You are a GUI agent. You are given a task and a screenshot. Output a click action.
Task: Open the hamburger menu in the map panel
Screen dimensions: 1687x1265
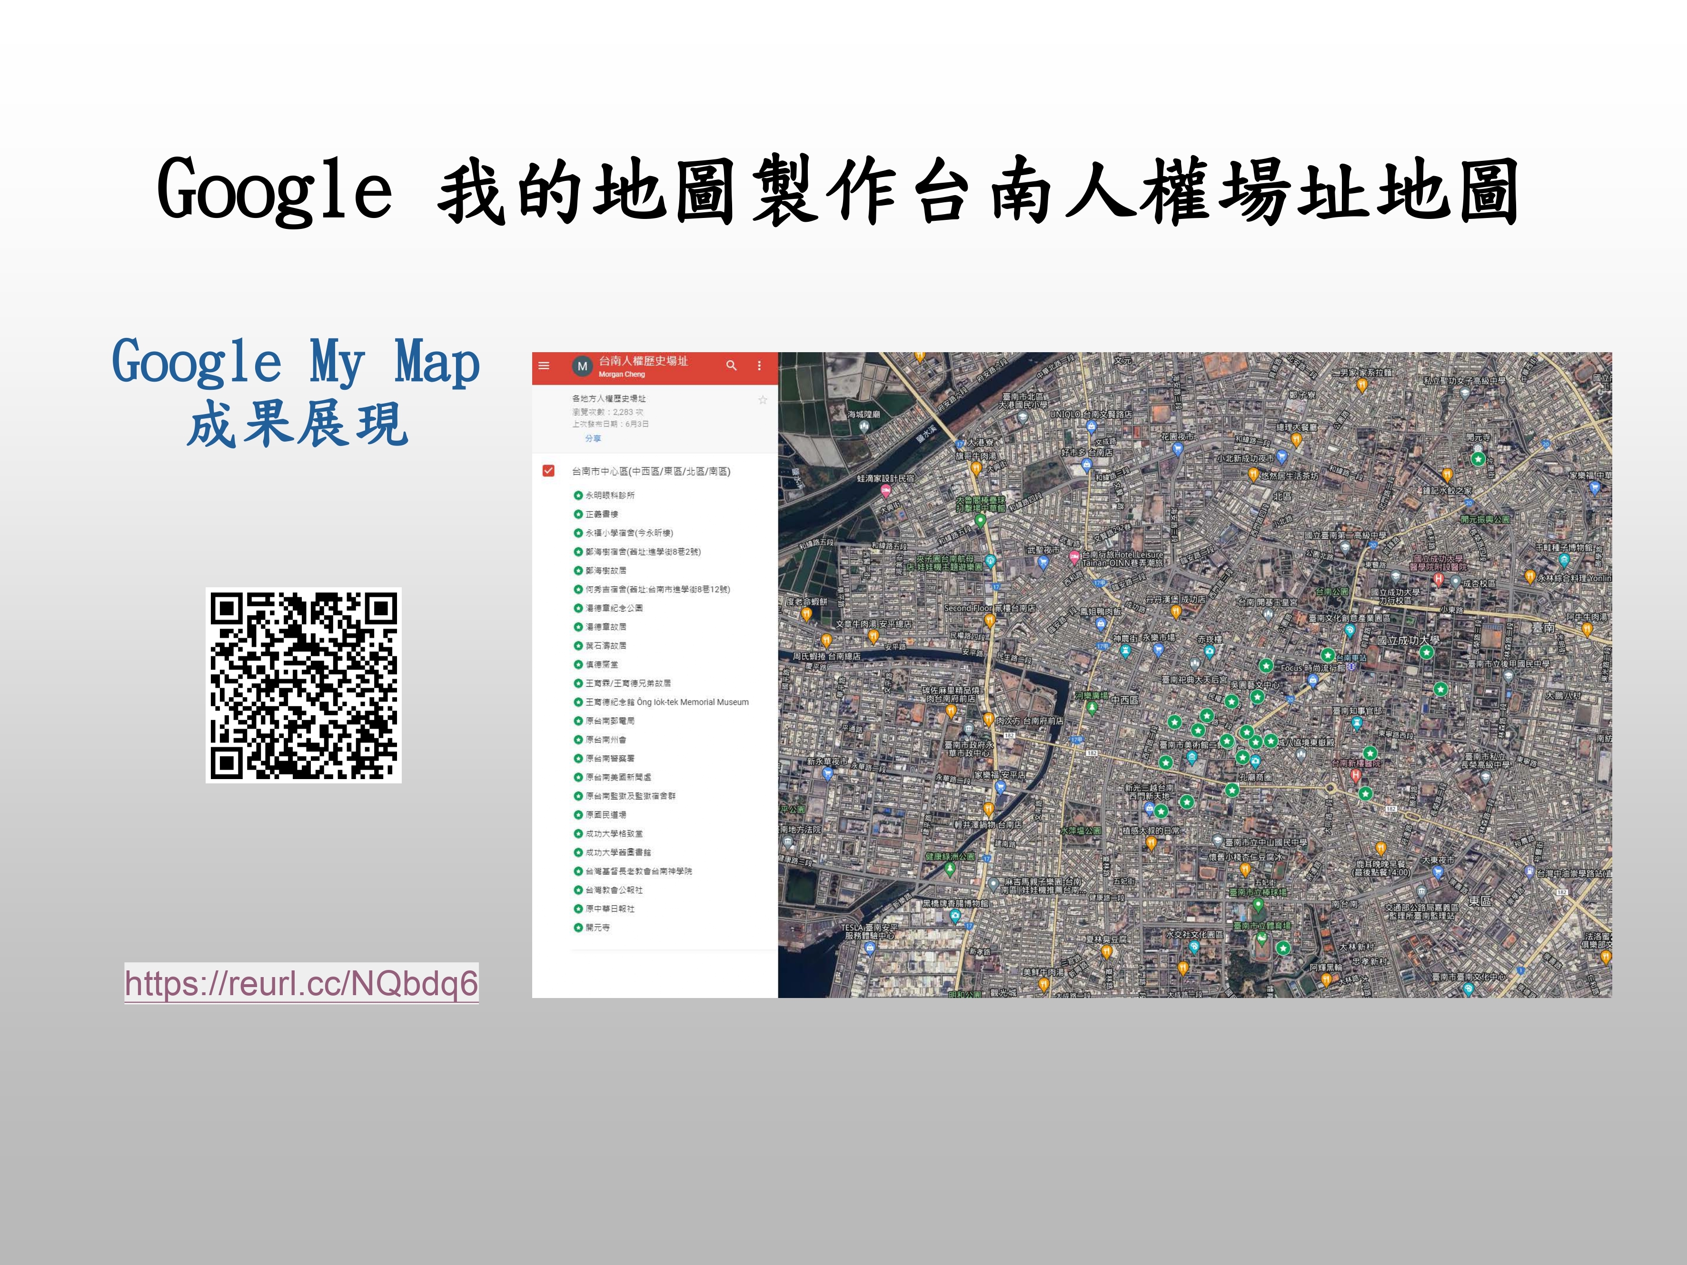point(544,366)
